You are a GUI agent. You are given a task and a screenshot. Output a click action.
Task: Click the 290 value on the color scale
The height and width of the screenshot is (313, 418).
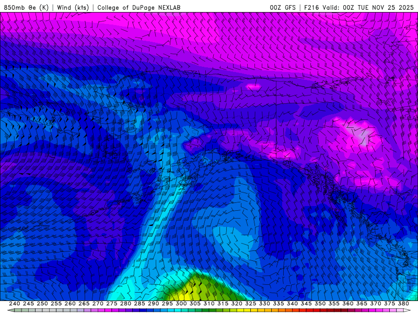coord(153,304)
